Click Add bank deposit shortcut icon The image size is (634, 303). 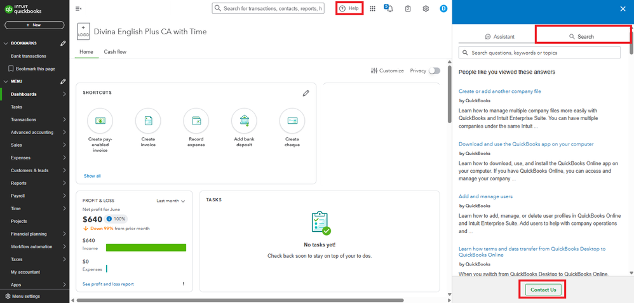[244, 121]
